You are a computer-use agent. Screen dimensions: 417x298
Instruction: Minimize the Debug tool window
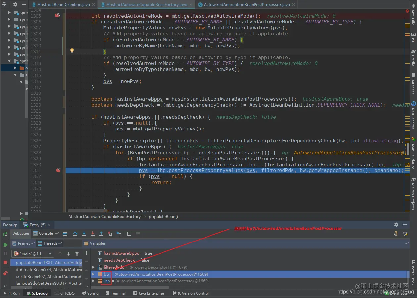[405, 225]
